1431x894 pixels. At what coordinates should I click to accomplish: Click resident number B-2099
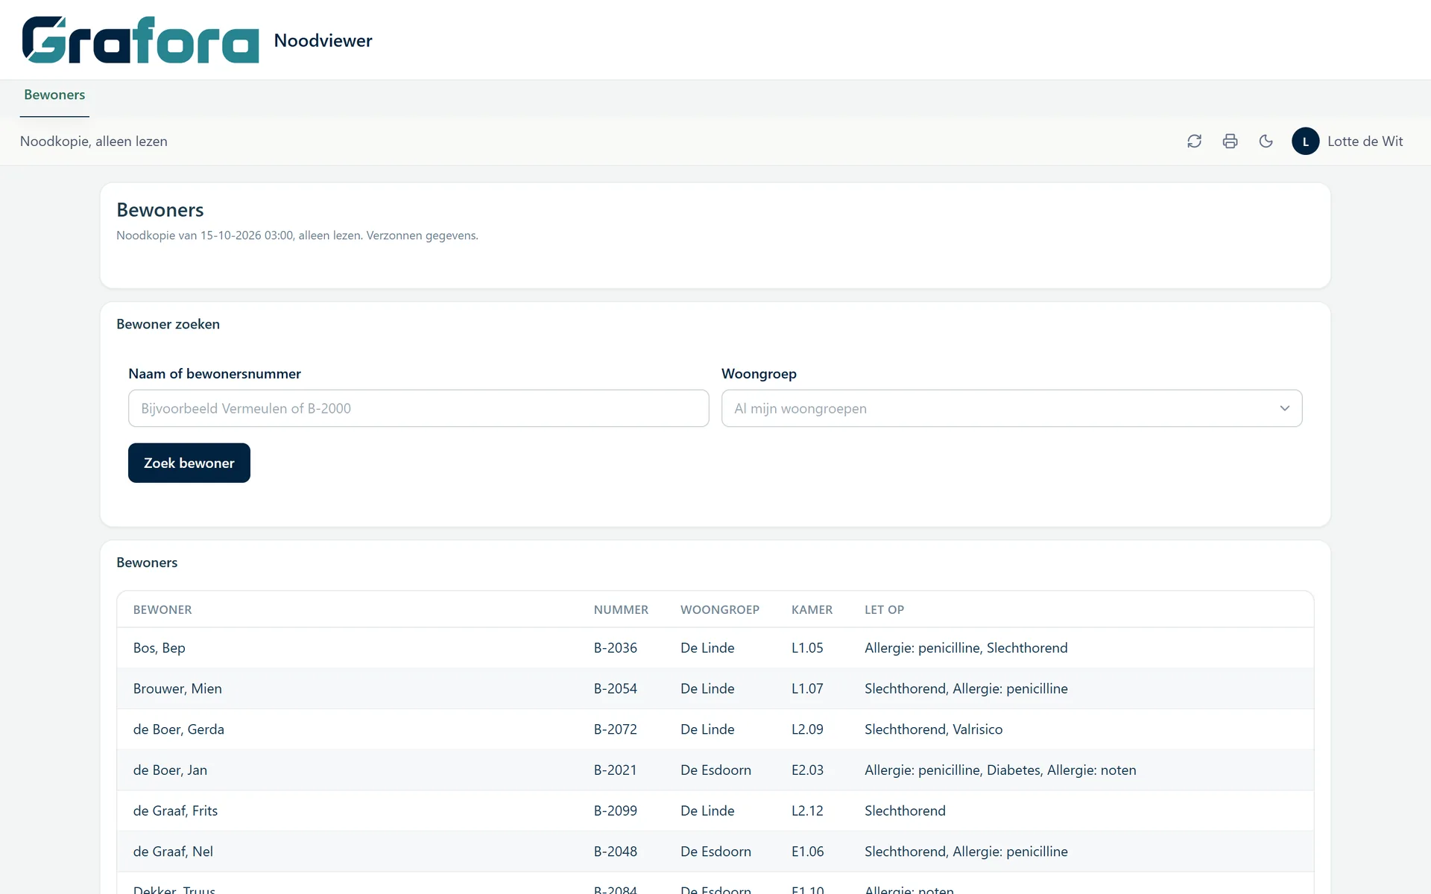pos(616,811)
